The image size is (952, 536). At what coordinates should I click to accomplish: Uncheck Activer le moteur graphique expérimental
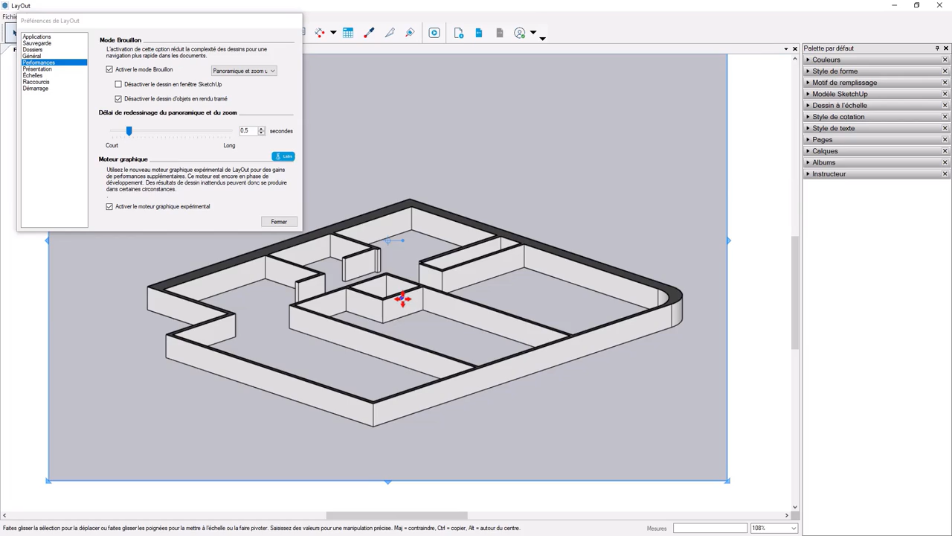(109, 206)
